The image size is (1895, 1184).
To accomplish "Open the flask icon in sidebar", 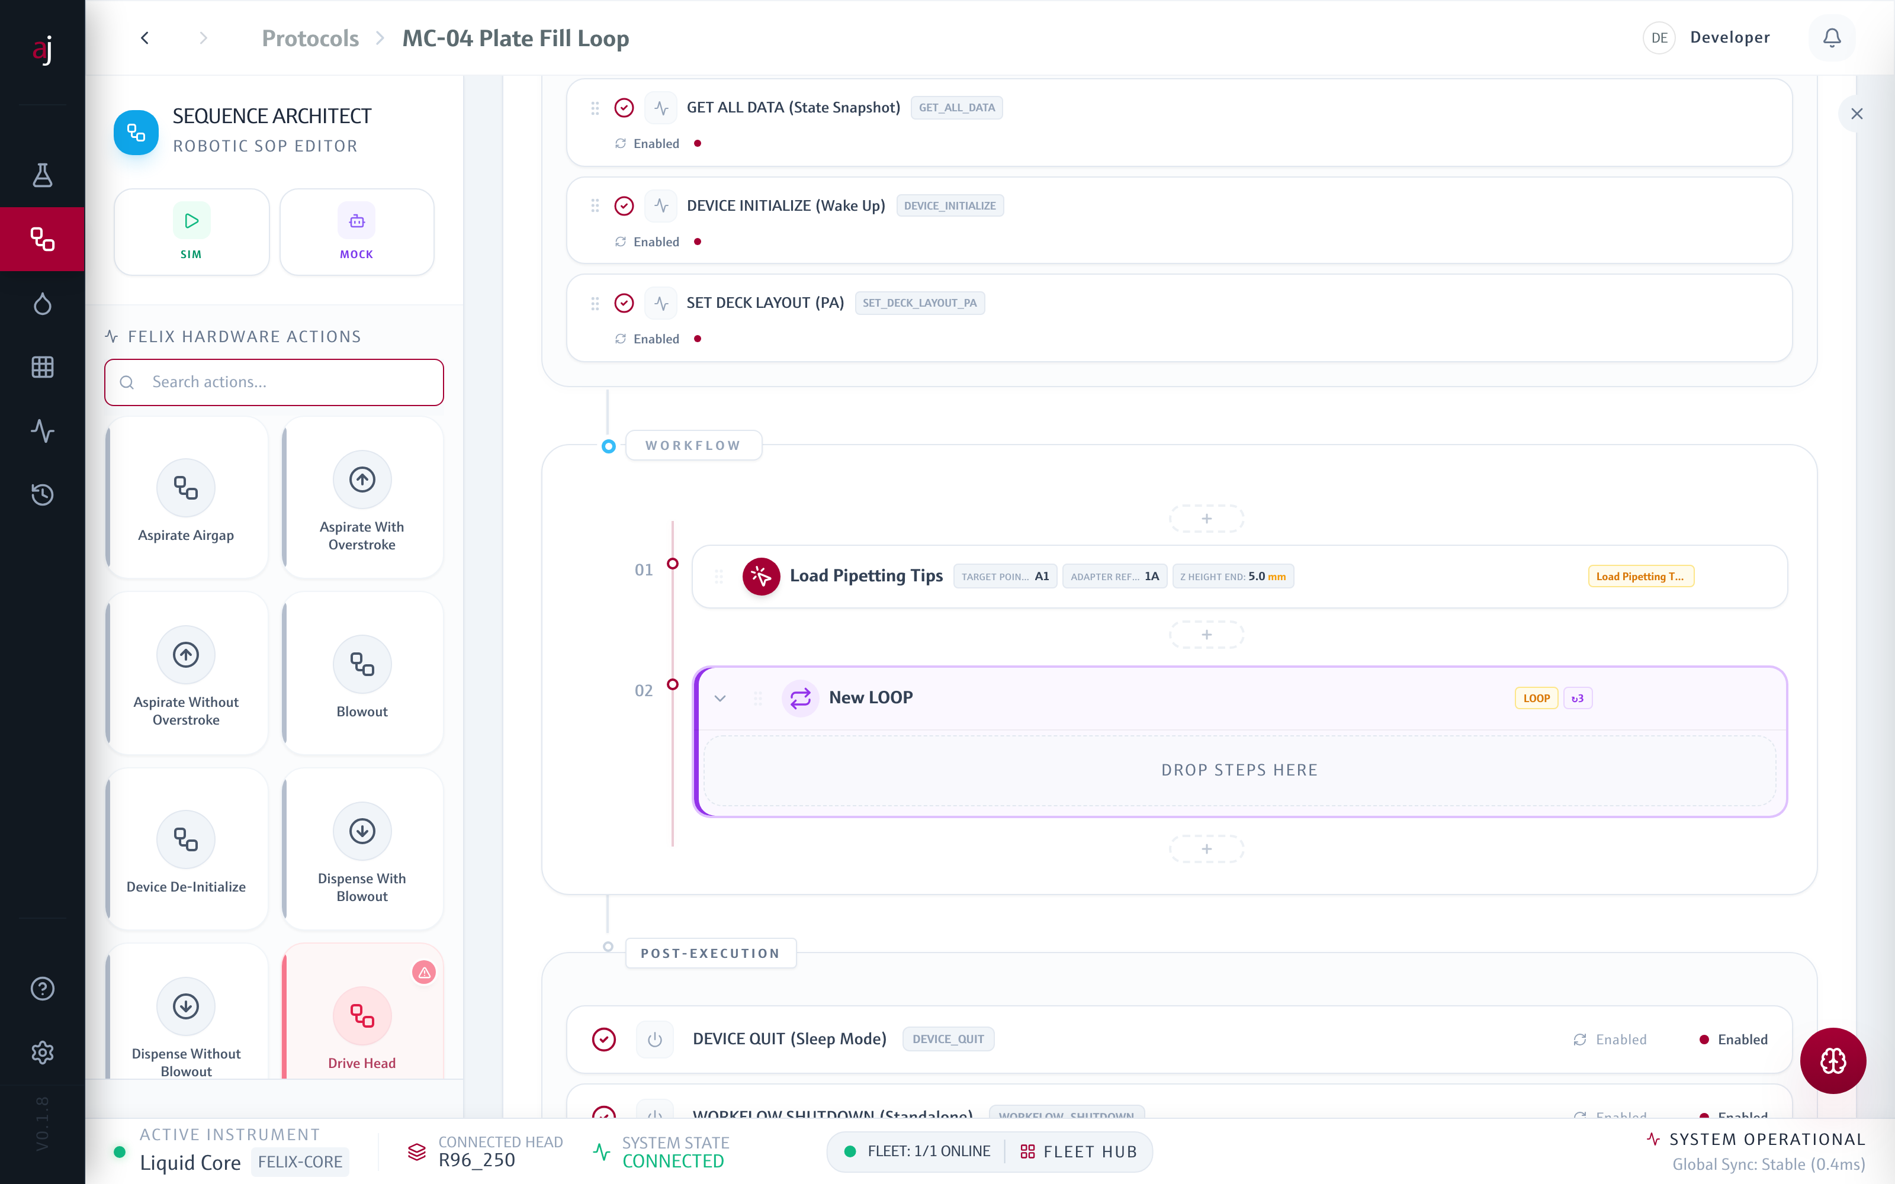I will point(42,175).
